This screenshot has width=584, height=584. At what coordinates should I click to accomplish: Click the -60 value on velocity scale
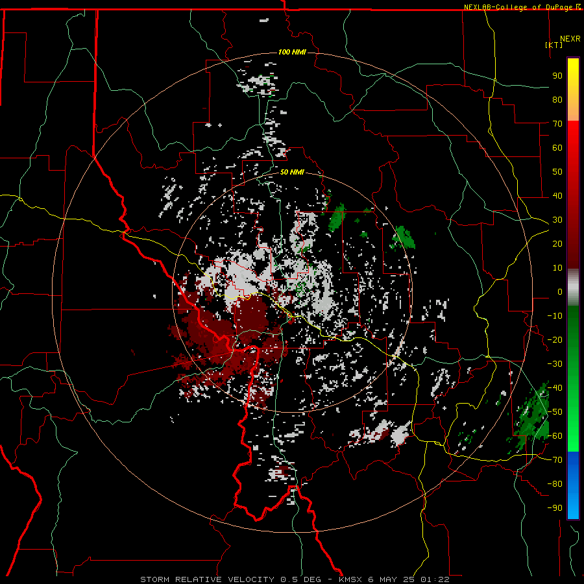[x=555, y=436]
